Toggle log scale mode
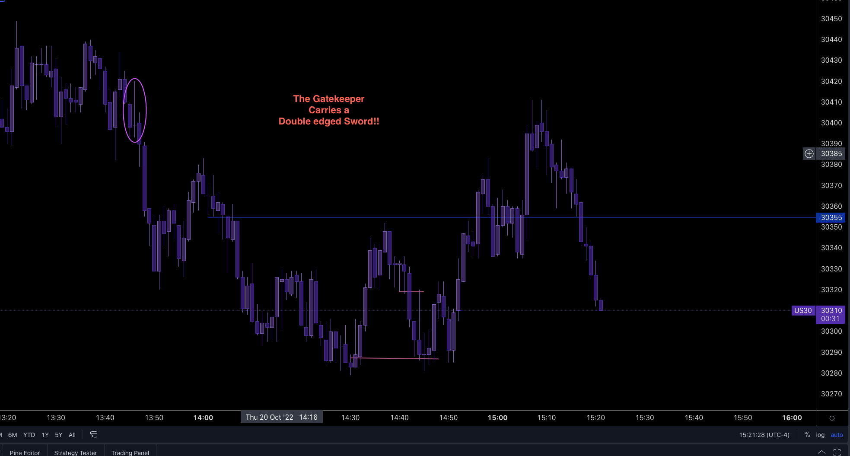850x456 pixels. (820, 435)
